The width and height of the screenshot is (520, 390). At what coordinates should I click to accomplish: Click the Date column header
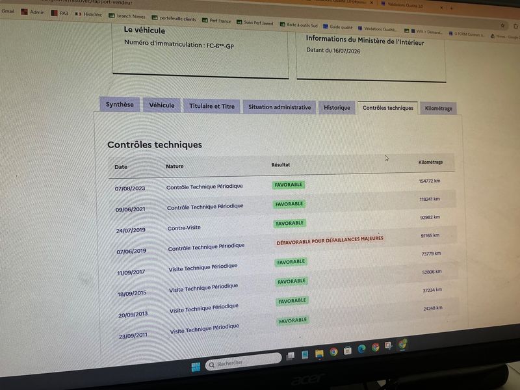coord(121,167)
